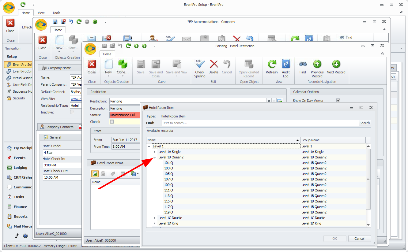The image size is (408, 252).
Task: Click Cancel in Hotel Room Item dialog
Action: pos(360,239)
